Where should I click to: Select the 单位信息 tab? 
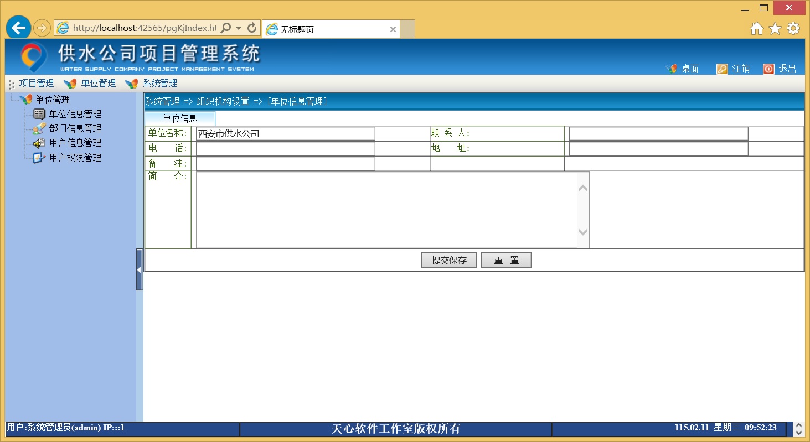[180, 118]
